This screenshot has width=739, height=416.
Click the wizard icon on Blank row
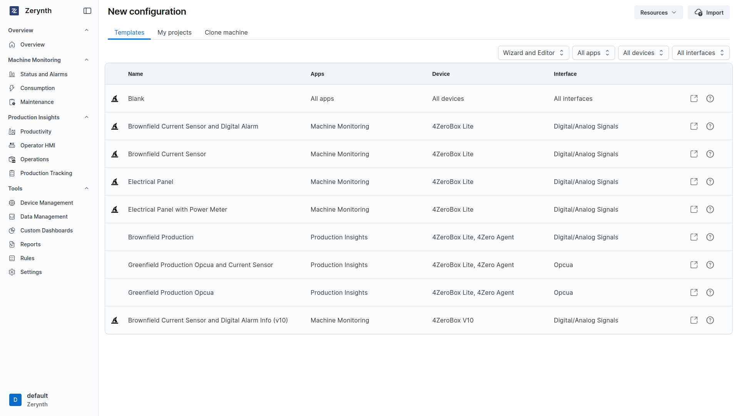(115, 99)
